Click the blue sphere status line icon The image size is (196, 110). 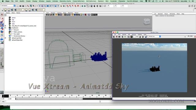(x=56, y=6)
